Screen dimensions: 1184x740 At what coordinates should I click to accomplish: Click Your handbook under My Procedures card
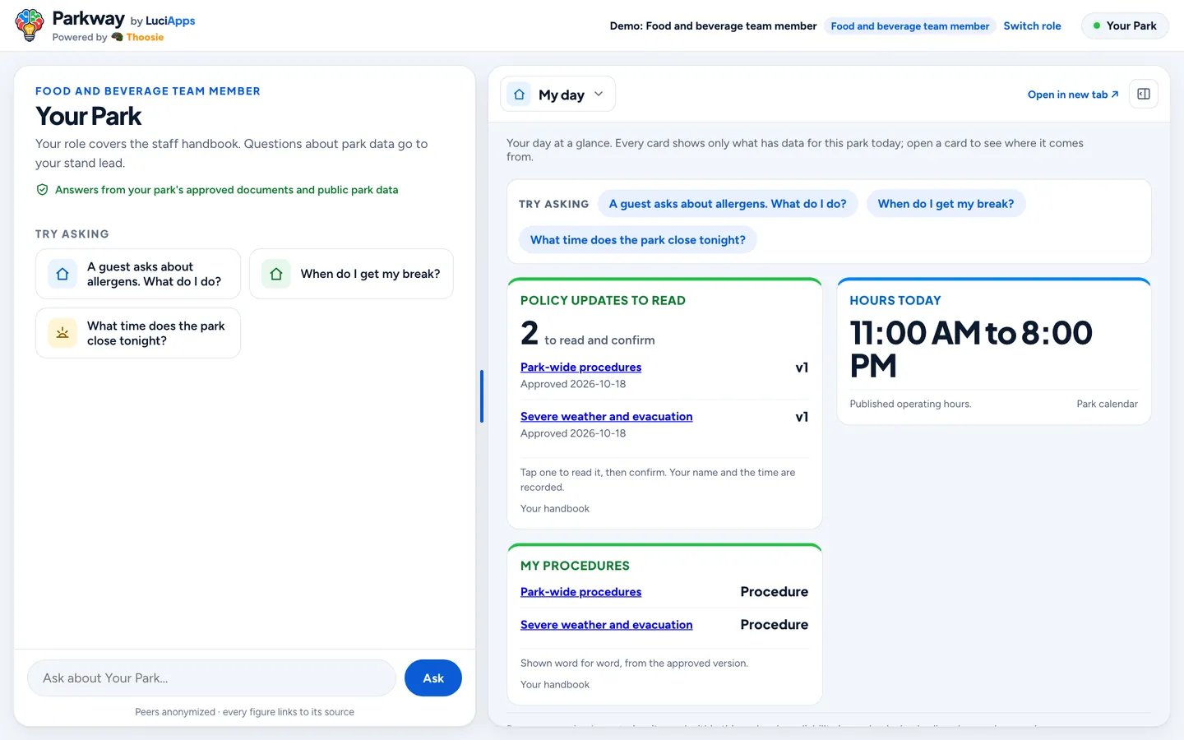coord(555,685)
